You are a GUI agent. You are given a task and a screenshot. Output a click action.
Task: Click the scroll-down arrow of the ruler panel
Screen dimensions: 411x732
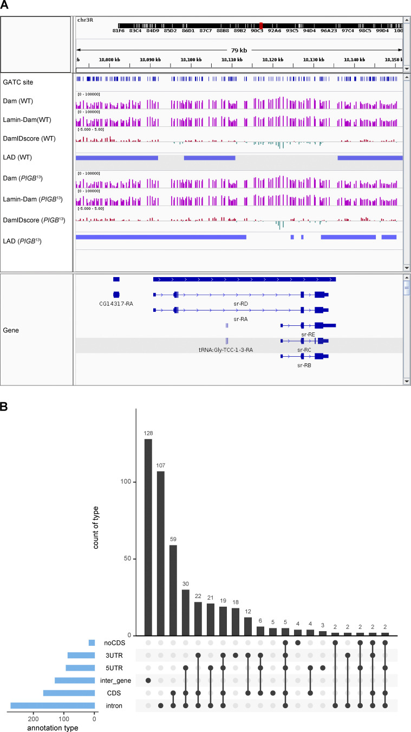(x=407, y=69)
